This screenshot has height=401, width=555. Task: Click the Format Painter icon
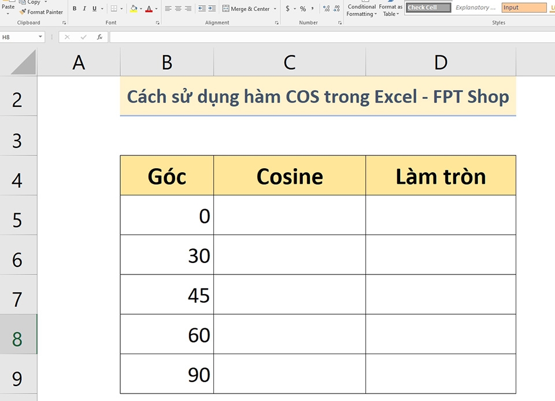coord(21,12)
